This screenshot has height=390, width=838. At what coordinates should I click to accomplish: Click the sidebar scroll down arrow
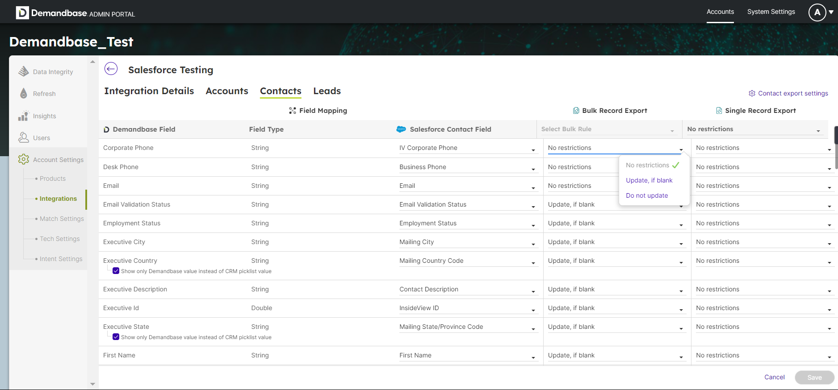point(92,384)
